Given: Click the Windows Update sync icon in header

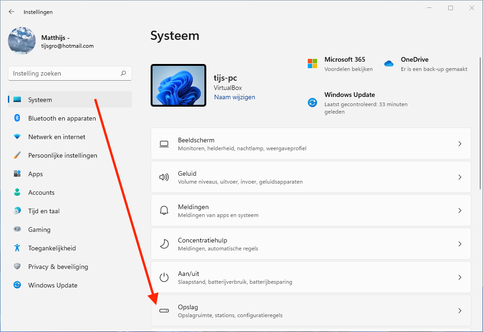Looking at the screenshot, I should point(312,102).
